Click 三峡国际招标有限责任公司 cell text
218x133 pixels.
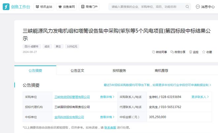point(72,107)
